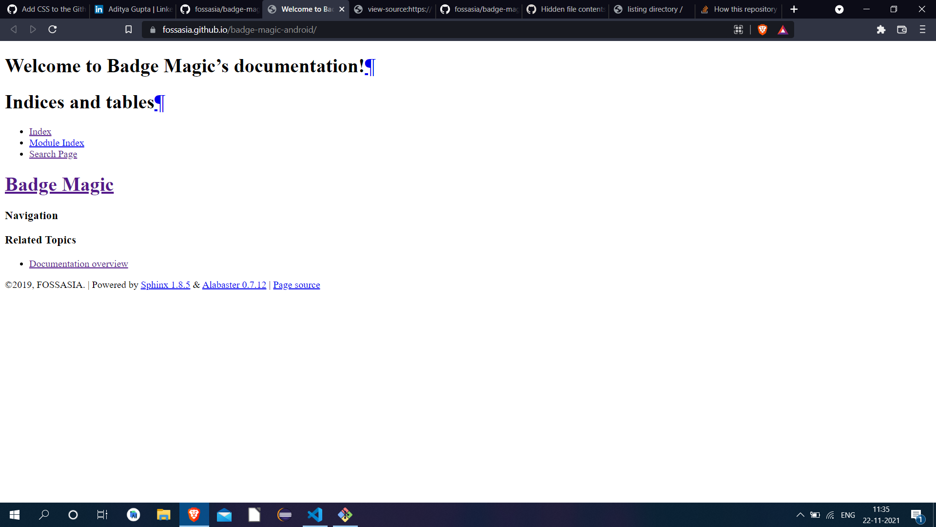Go back to previous page
Screen dimensions: 936x527
tap(14, 30)
